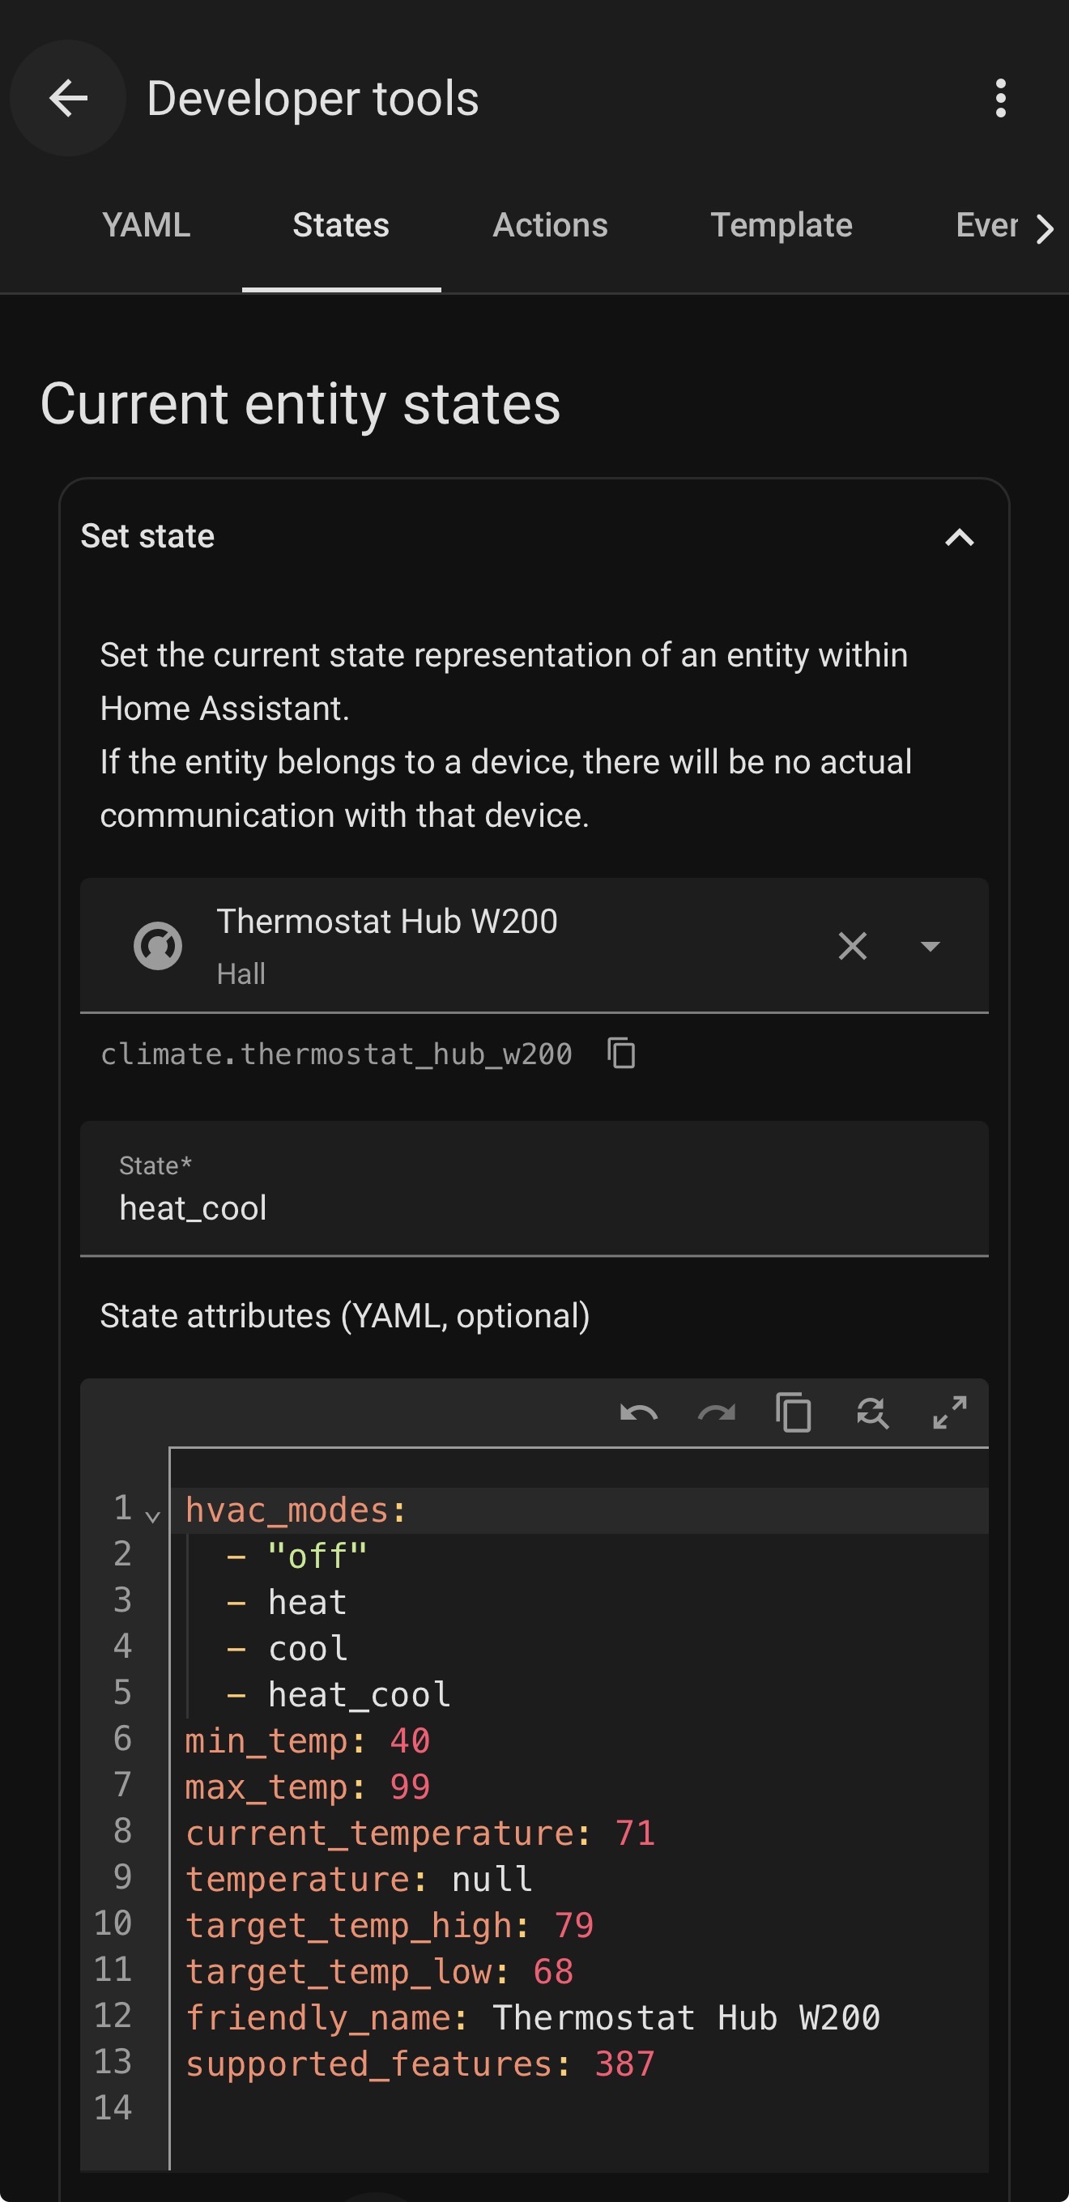Open find and replace in editor
This screenshot has width=1069, height=2202.
871,1412
